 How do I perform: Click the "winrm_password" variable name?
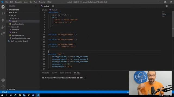coord(66,34)
